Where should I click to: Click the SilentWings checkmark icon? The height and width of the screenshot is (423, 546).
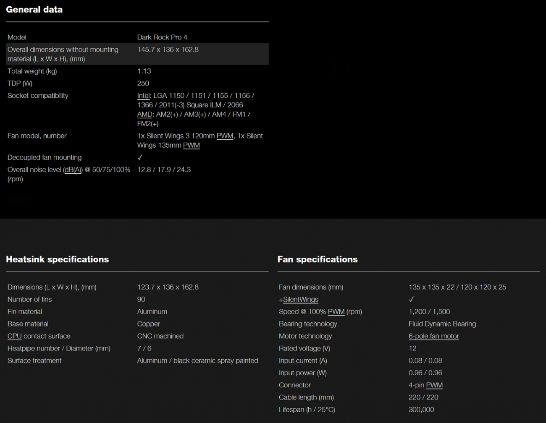coord(411,300)
